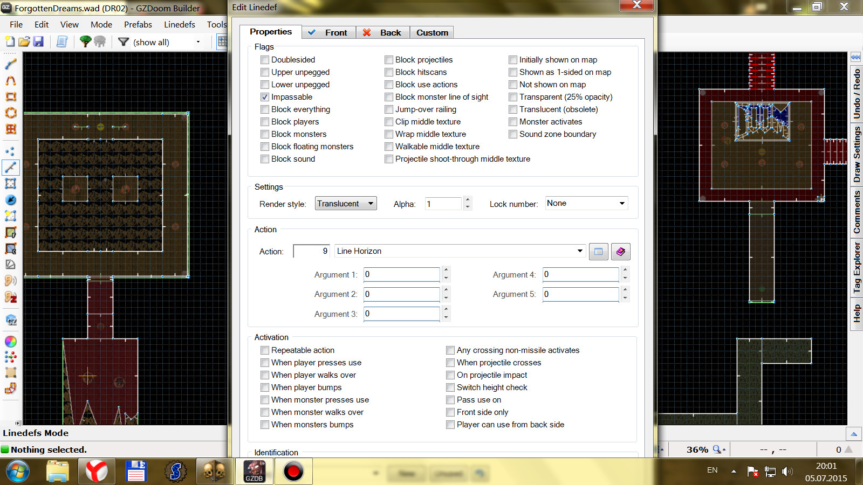Select the Draw Curve tool
Image resolution: width=863 pixels, height=485 pixels.
coord(10,81)
